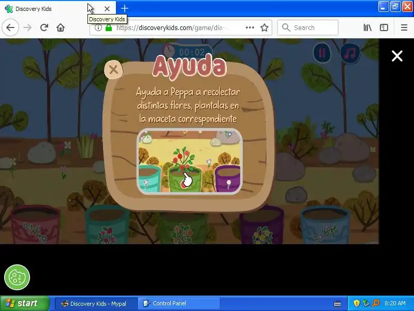Go to browser home page

(x=61, y=27)
